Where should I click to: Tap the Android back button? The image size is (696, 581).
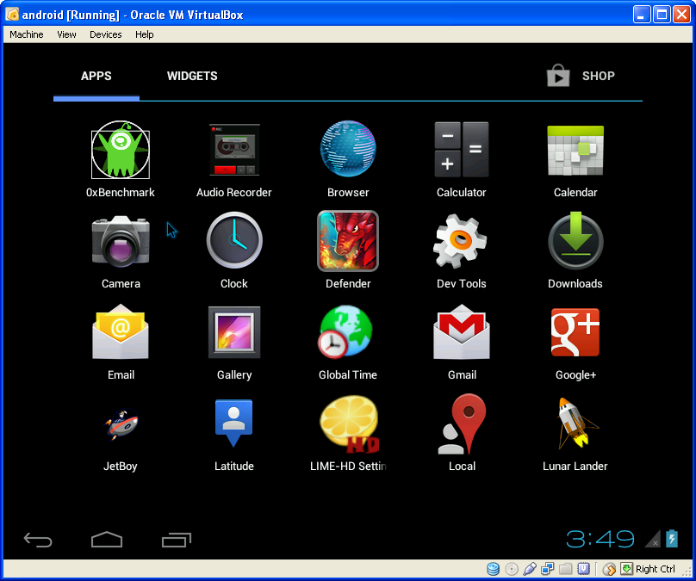tap(38, 540)
